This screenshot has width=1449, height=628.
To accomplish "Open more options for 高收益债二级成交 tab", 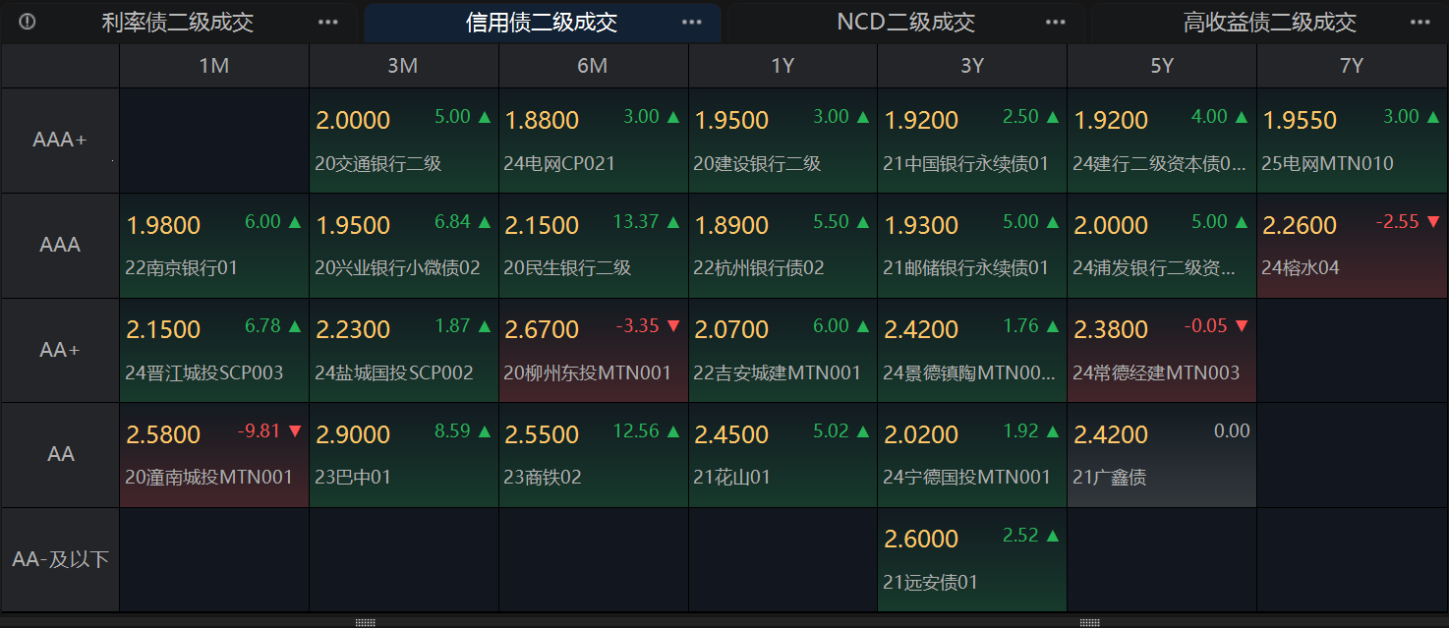I will [x=1420, y=23].
